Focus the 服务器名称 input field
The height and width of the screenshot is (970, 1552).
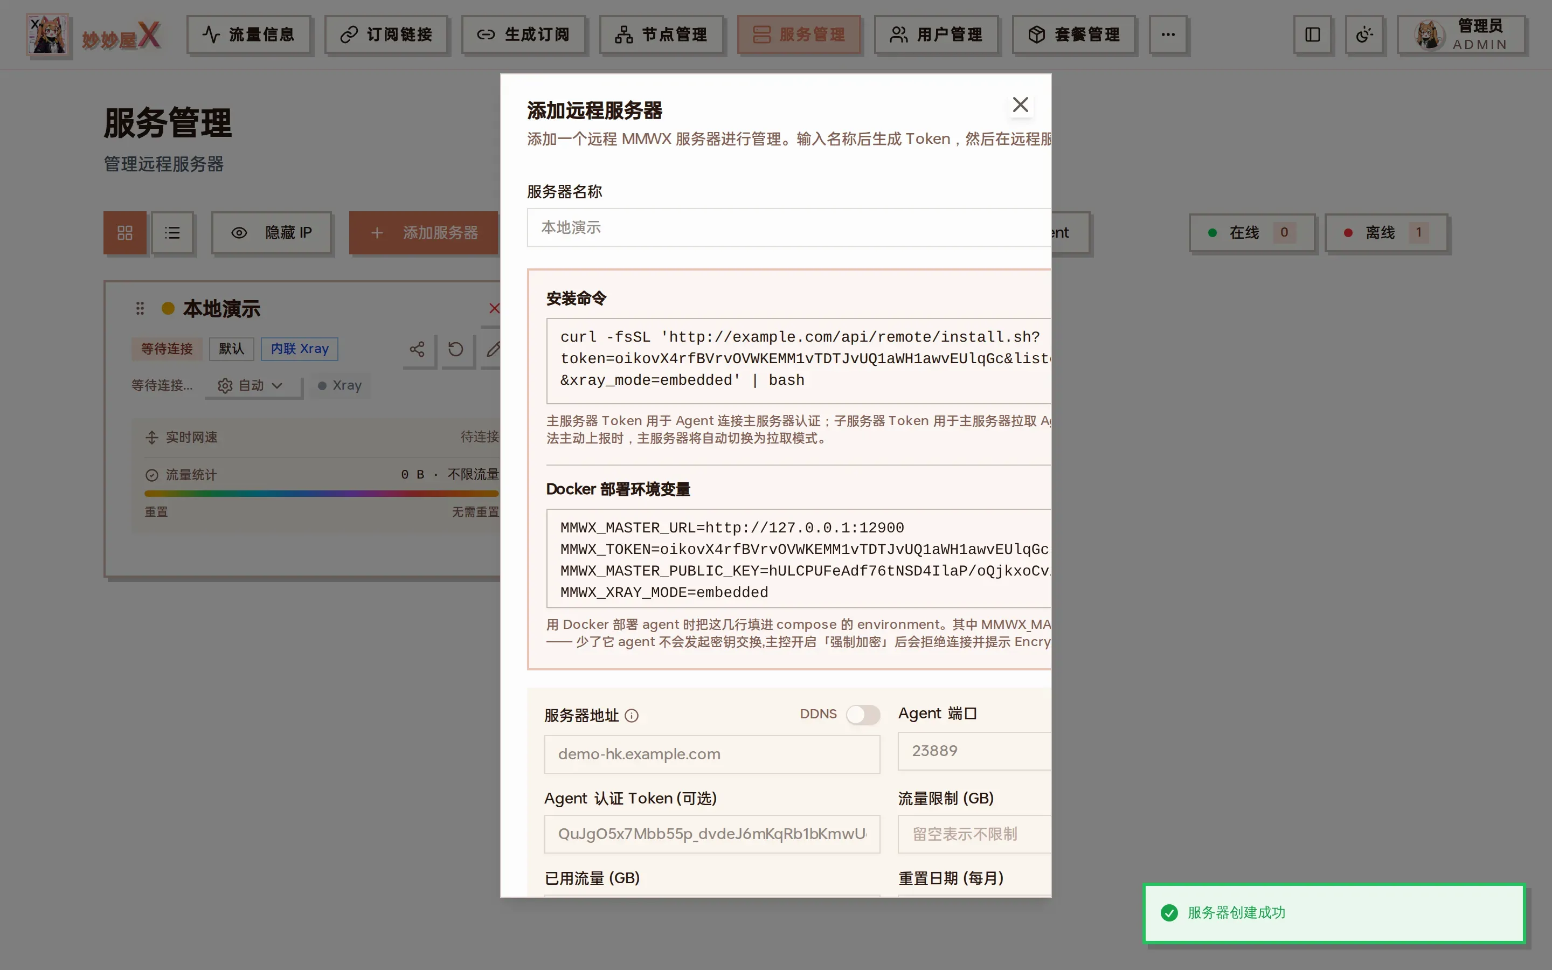click(x=789, y=227)
